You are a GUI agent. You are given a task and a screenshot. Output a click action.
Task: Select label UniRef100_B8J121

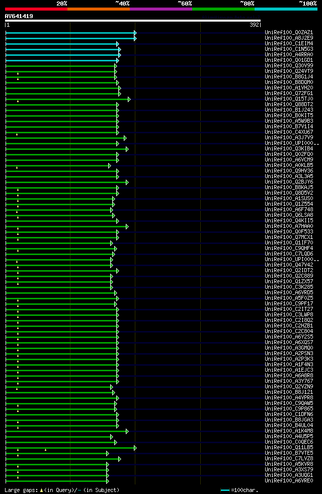click(x=289, y=392)
